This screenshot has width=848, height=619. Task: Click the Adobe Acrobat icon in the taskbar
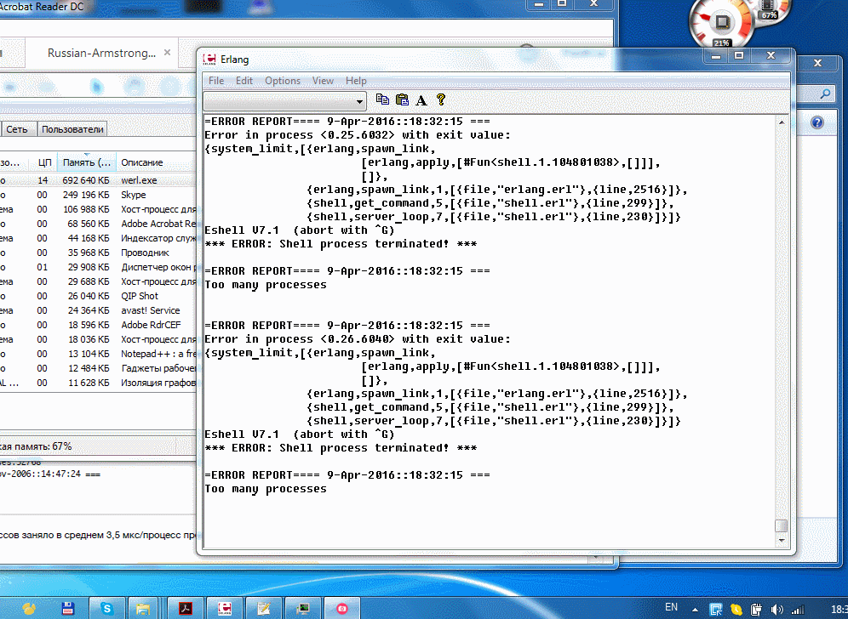[x=186, y=608]
